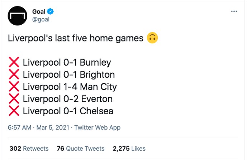Image resolution: width=251 pixels, height=160 pixels.
Task: View the 76 Quote Tweets list
Action: (x=81, y=149)
